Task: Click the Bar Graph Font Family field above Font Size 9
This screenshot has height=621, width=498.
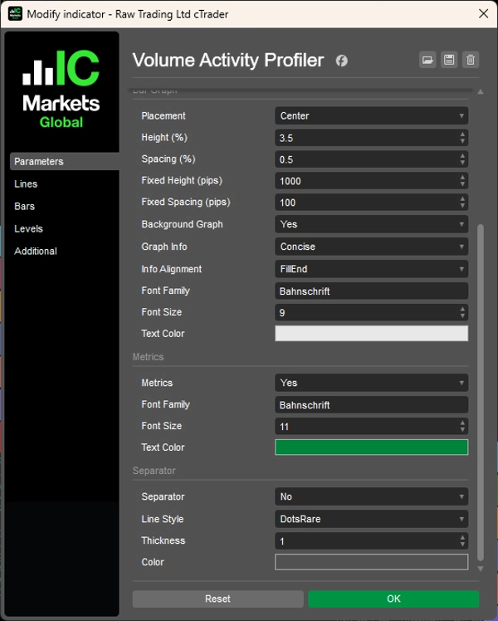Action: click(x=371, y=291)
